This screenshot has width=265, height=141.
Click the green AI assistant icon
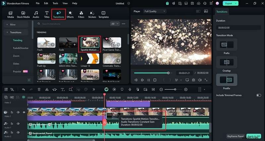click(106, 89)
